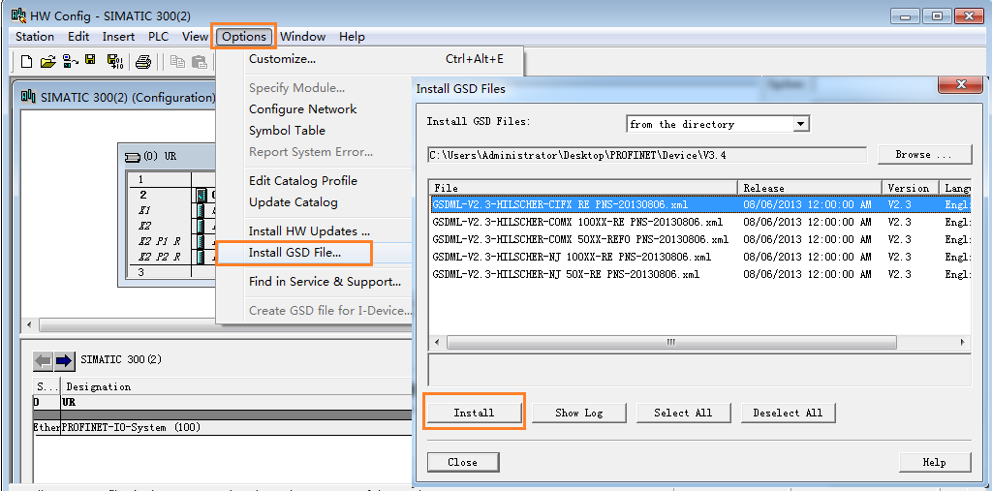This screenshot has width=992, height=491.
Task: Click the Browse ... button
Action: (x=924, y=154)
